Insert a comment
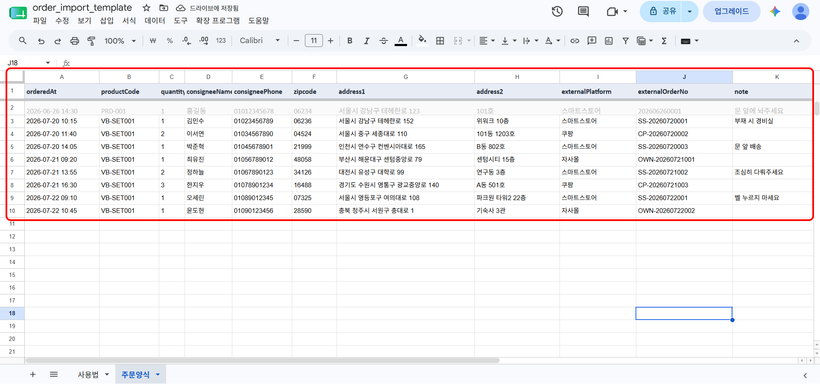 tap(592, 41)
